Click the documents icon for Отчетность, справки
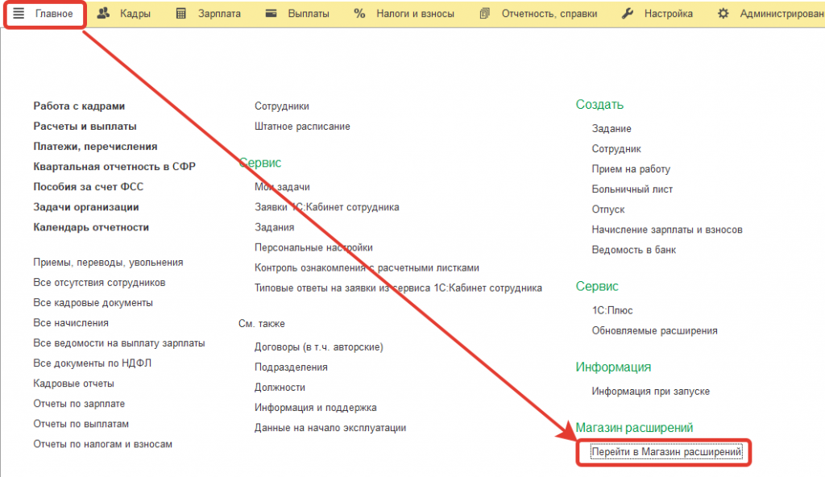The height and width of the screenshot is (477, 825). (x=484, y=14)
